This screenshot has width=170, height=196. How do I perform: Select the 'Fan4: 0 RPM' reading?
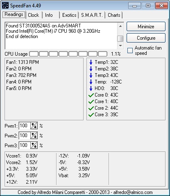(19, 82)
